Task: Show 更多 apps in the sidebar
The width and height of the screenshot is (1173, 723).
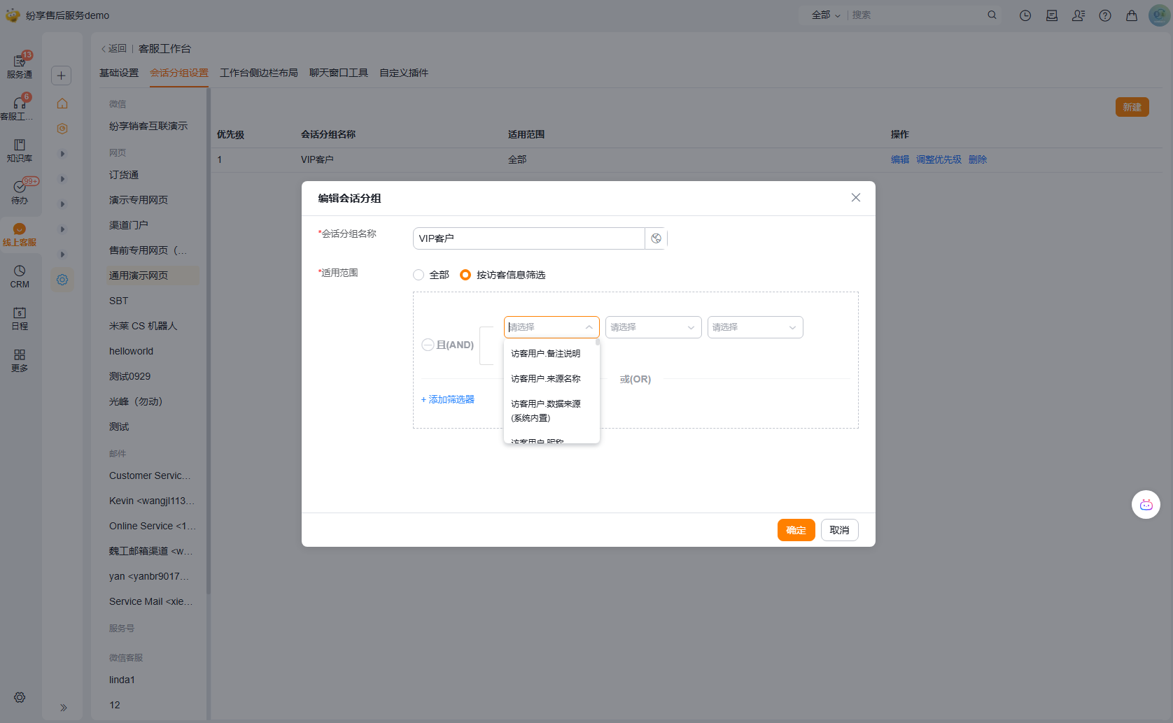Action: 20,360
